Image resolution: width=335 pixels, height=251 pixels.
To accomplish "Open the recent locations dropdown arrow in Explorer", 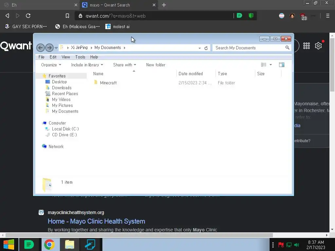I will pos(56,48).
